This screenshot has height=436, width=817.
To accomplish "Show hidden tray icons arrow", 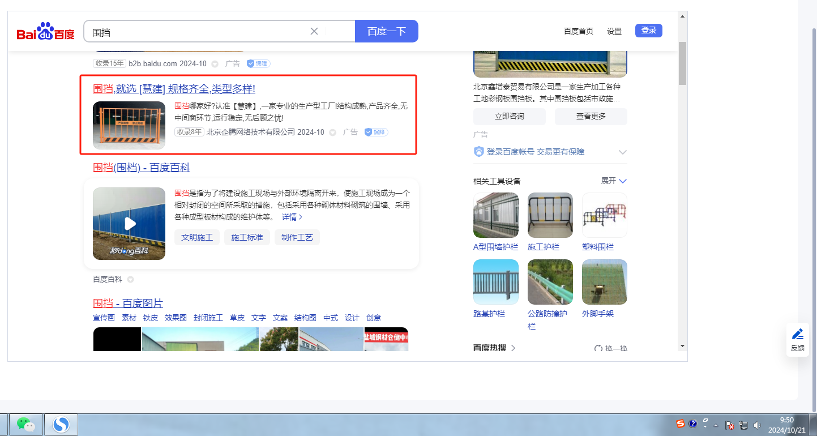I will tap(716, 425).
